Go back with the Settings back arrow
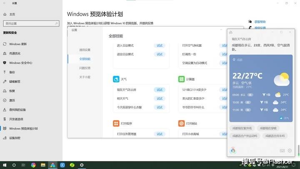The width and height of the screenshot is (300, 169). click(x=5, y=3)
